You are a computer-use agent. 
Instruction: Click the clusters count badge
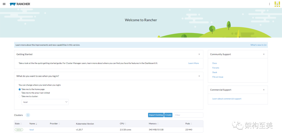[28, 115]
